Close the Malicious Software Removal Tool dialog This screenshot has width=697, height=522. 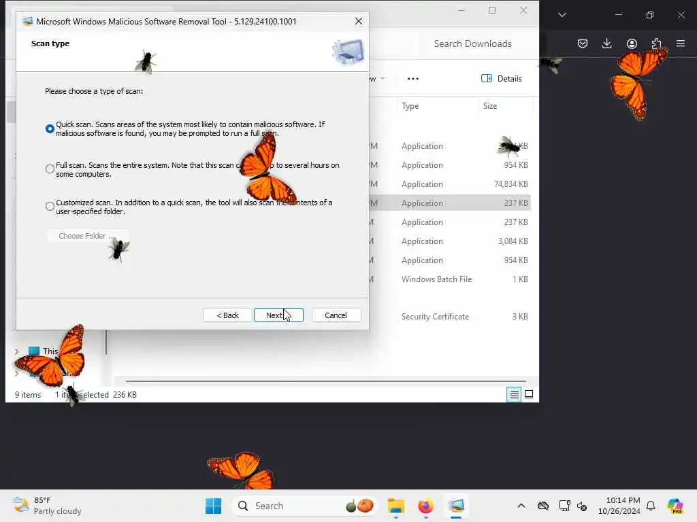[359, 21]
